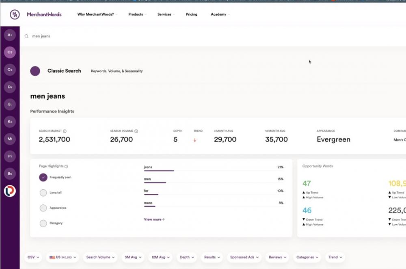Click the 29,700 three month average
The image size is (406, 269).
tap(225, 139)
